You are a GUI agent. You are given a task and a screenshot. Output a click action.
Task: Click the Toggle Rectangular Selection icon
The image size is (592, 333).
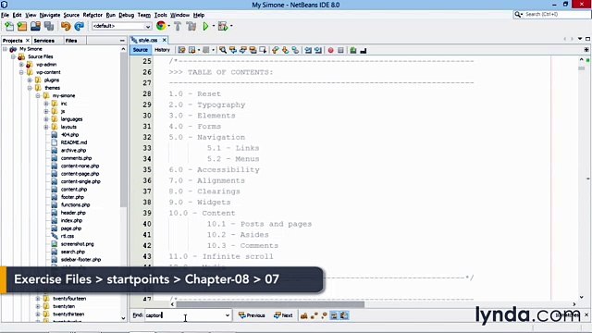[x=263, y=50]
